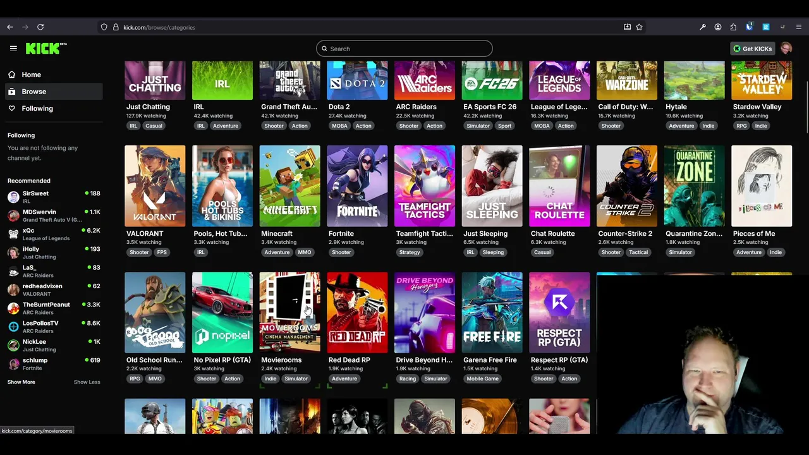809x455 pixels.
Task: Click the Hytale category title
Action: [x=676, y=107]
